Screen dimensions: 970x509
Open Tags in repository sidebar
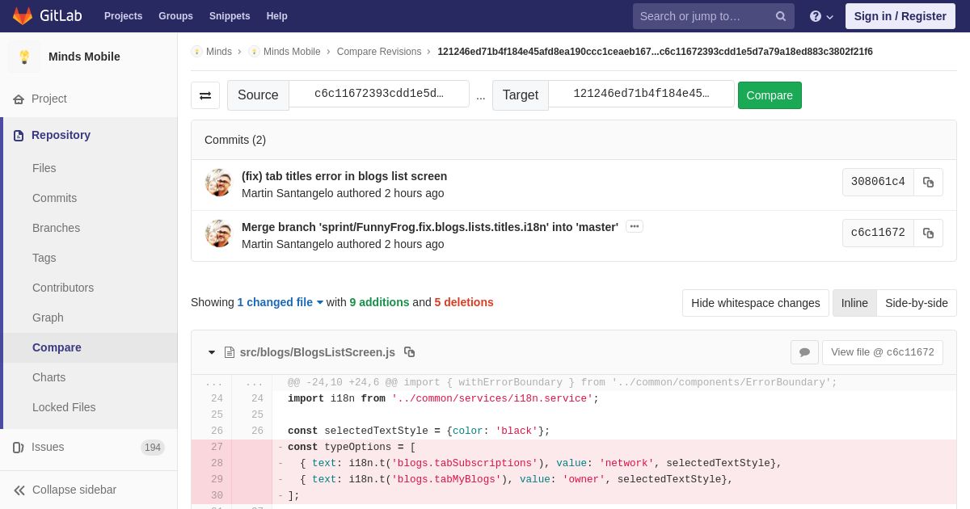click(x=44, y=258)
